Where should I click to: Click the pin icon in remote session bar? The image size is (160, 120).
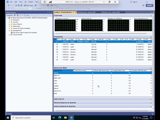click(45, 2)
